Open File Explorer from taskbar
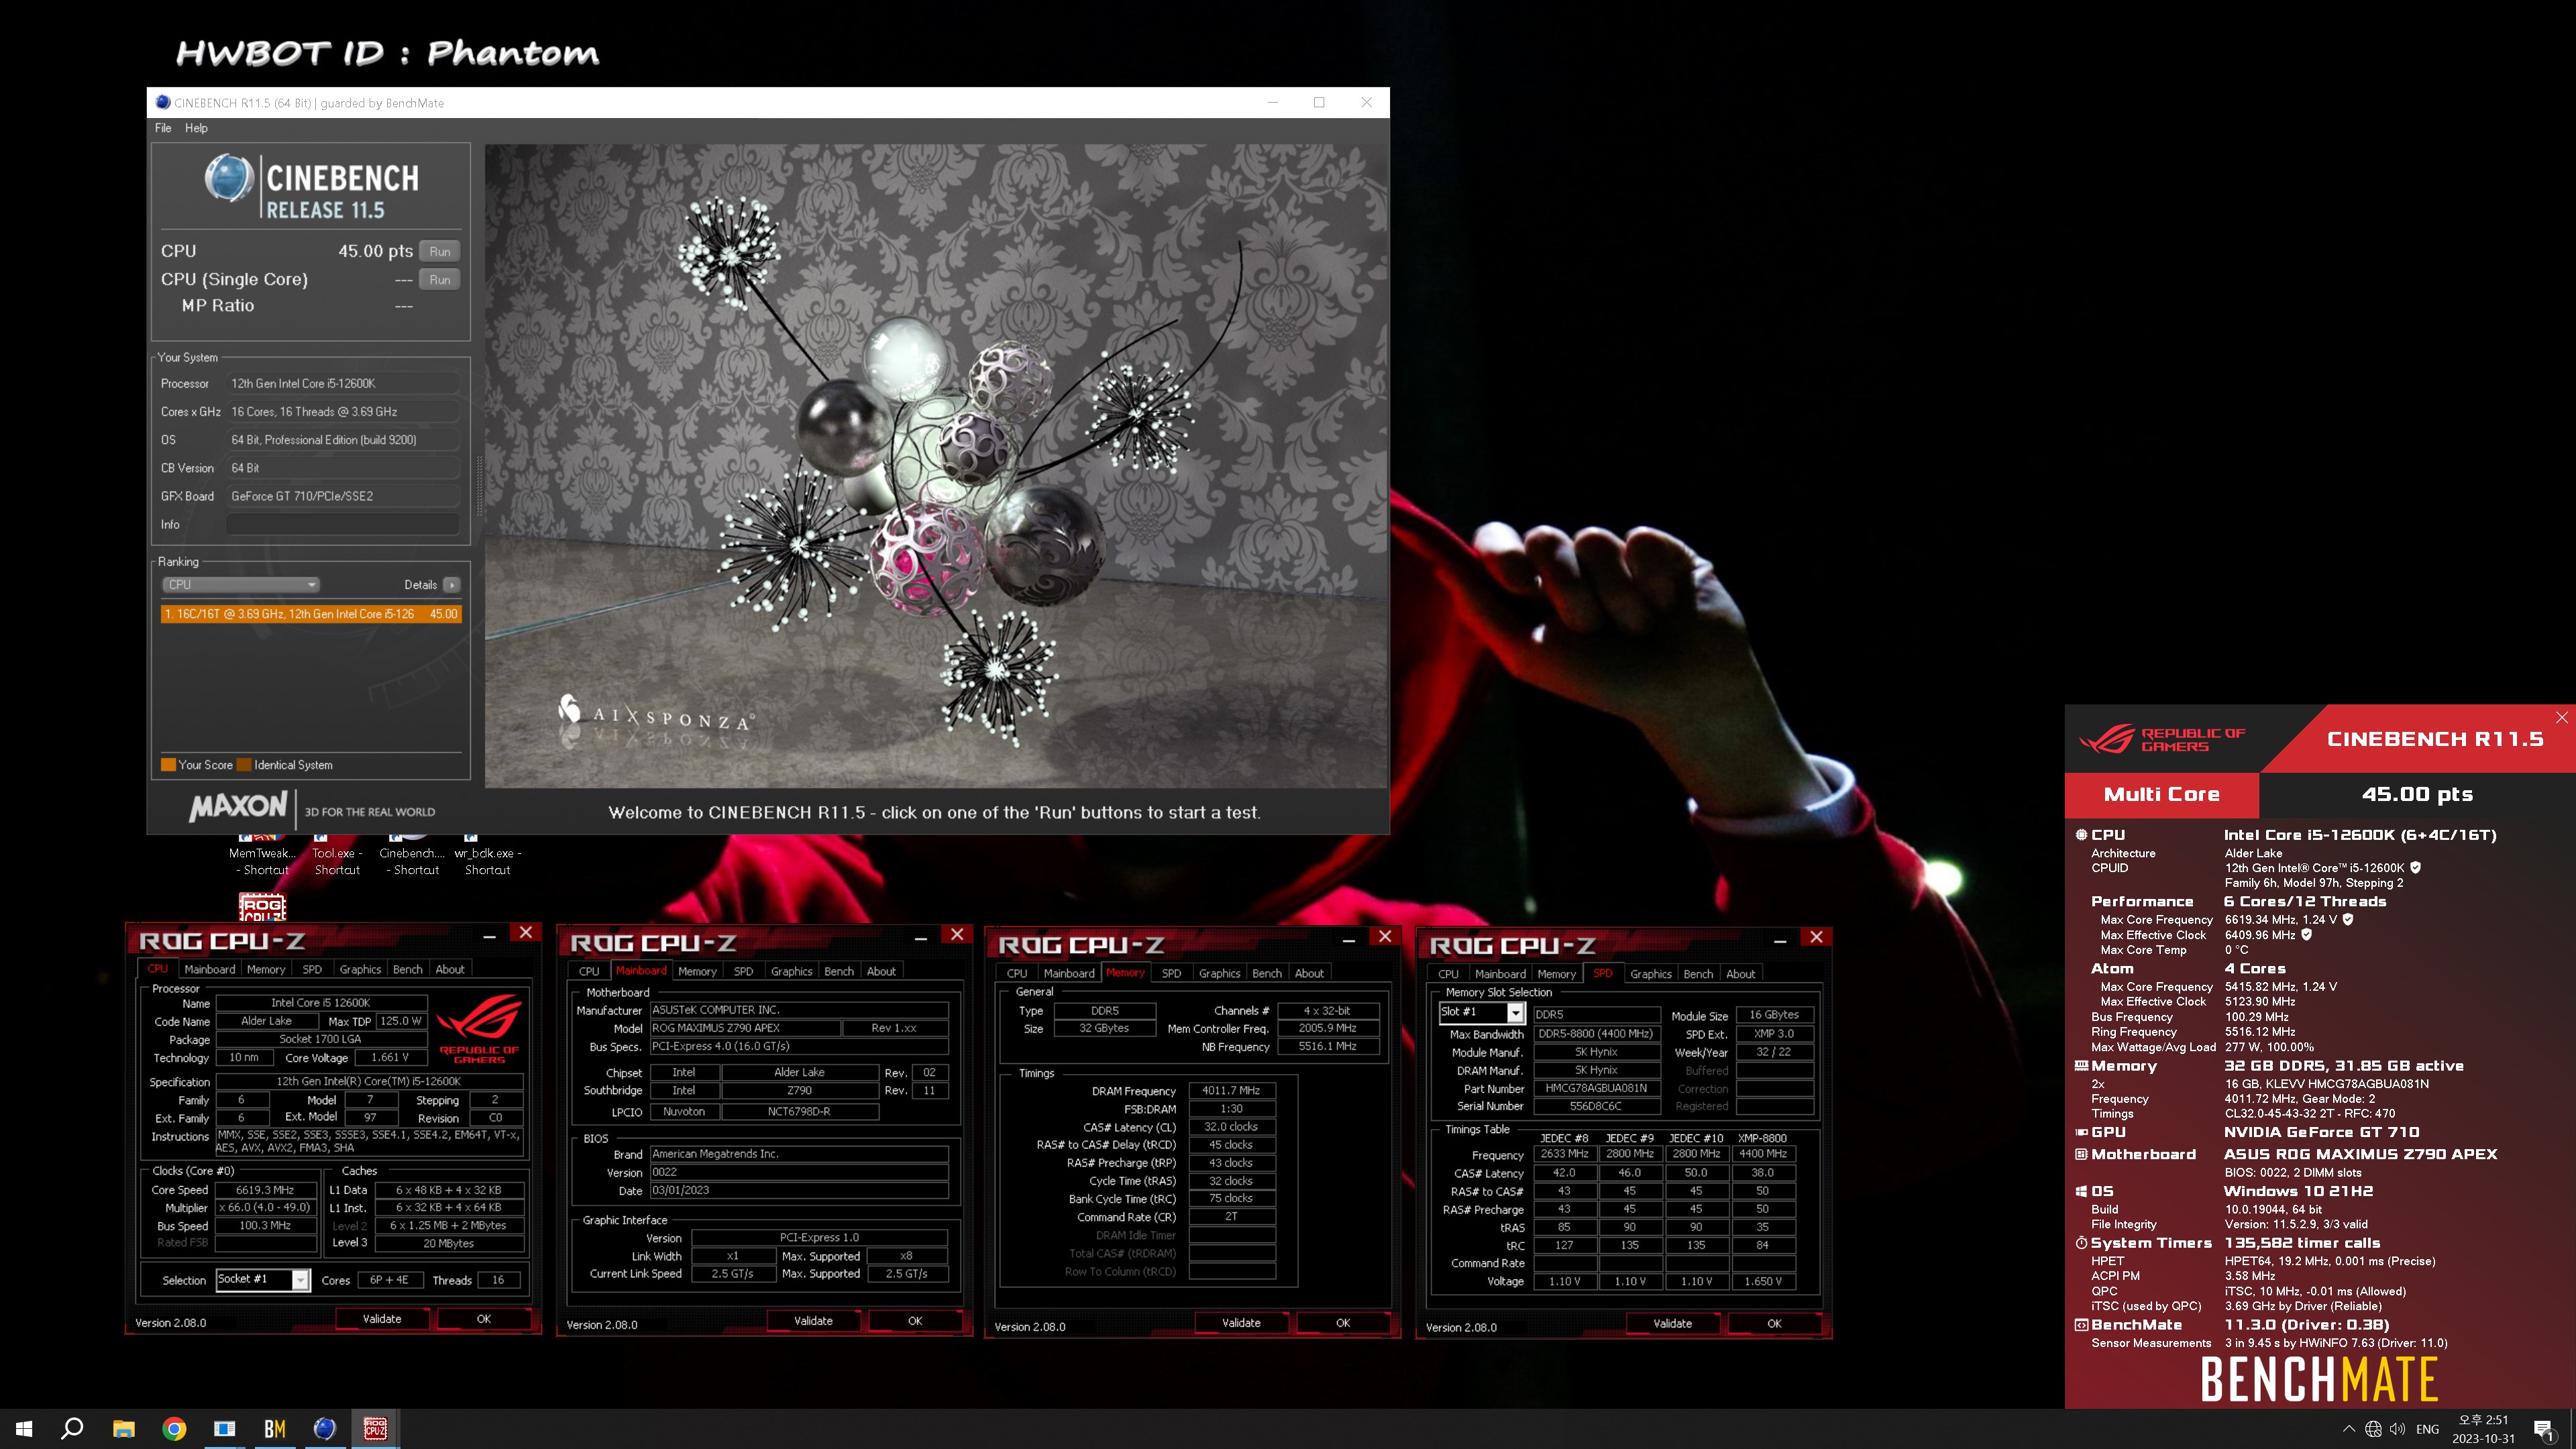Image resolution: width=2576 pixels, height=1449 pixels. click(123, 1429)
